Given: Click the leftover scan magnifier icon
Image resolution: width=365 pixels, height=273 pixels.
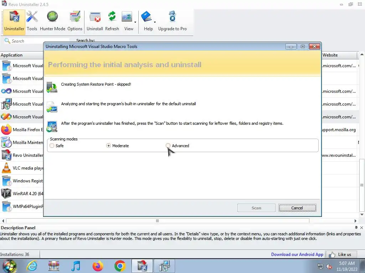Looking at the screenshot, I should coord(52,127).
